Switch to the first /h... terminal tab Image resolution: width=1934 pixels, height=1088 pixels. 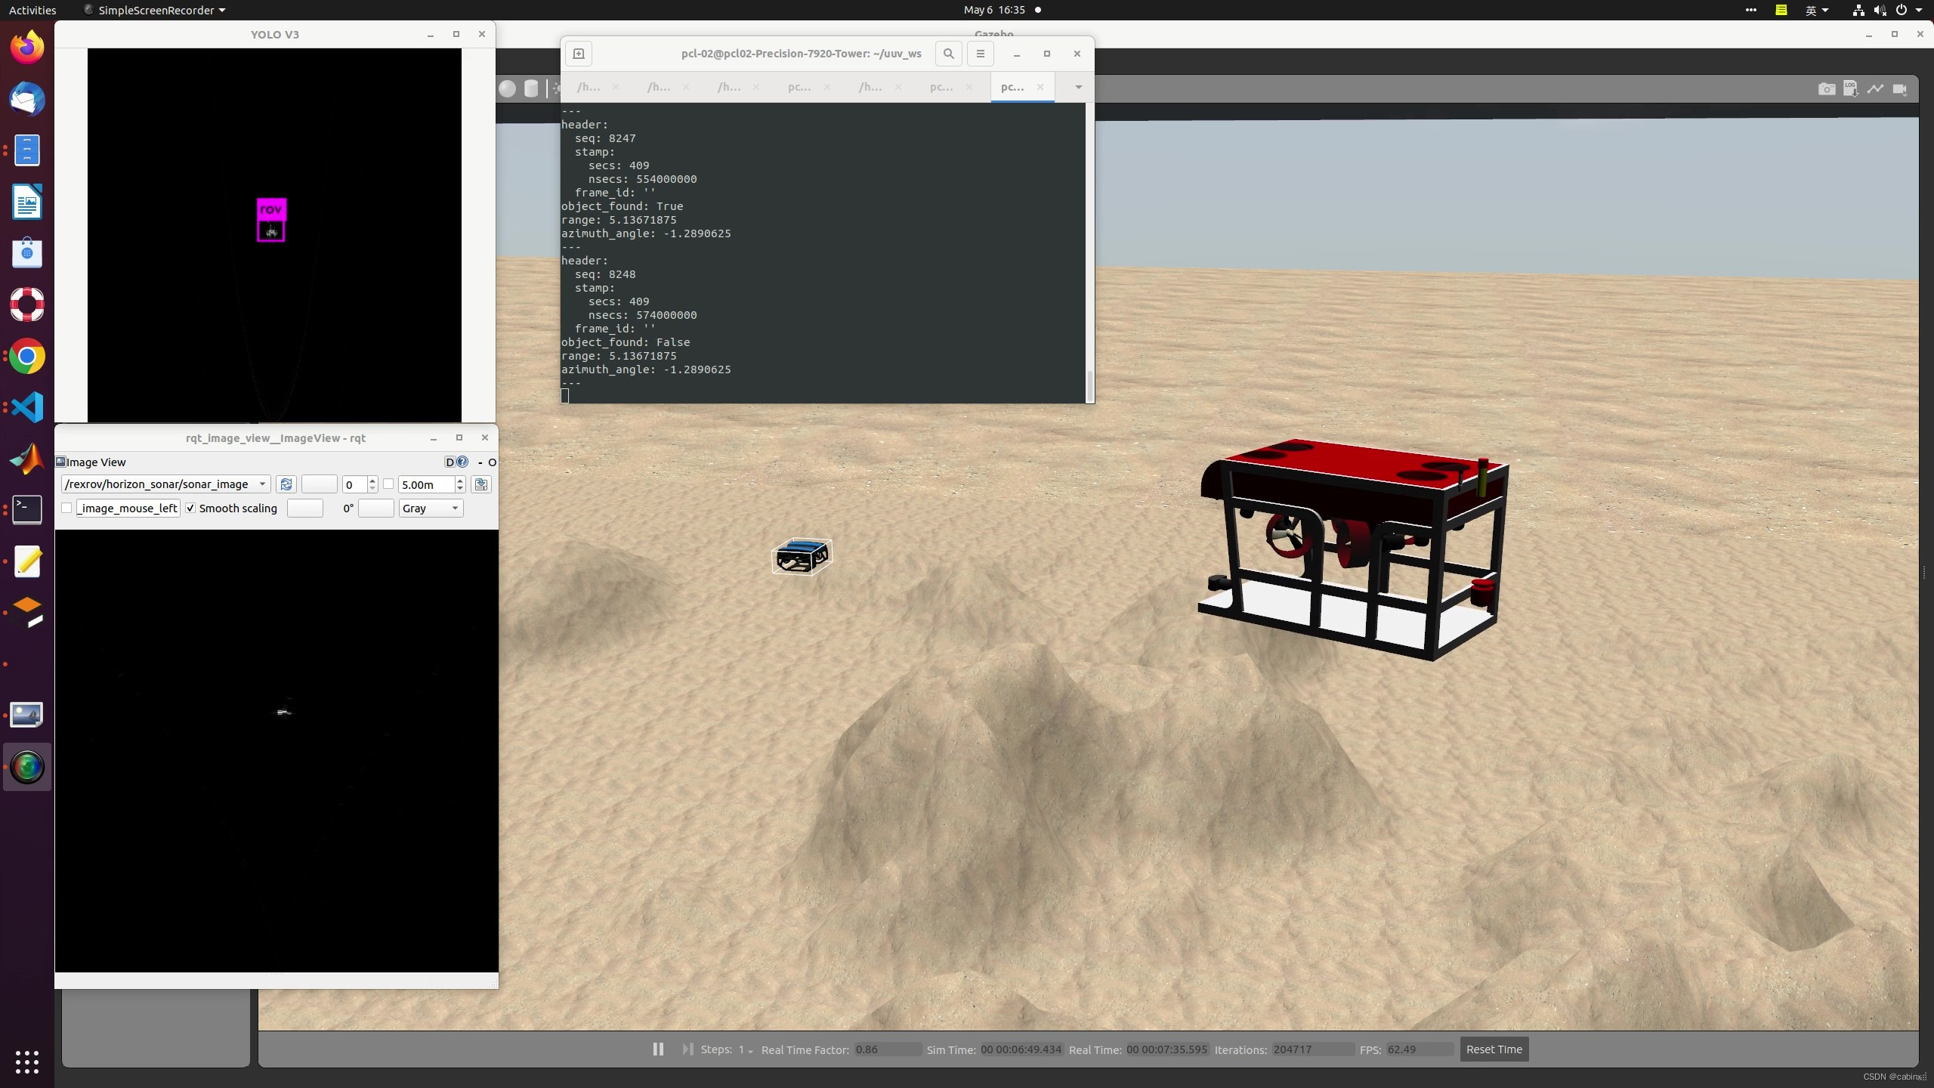point(589,87)
